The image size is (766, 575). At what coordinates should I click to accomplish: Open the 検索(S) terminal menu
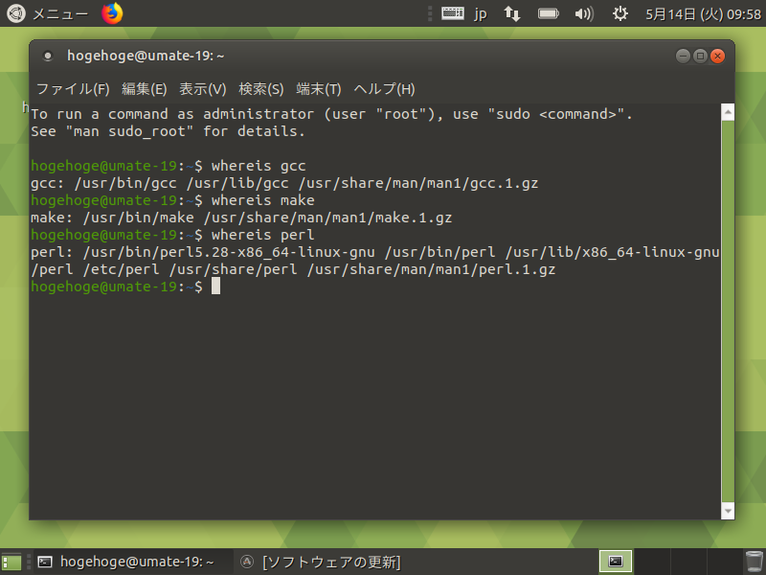coord(260,89)
